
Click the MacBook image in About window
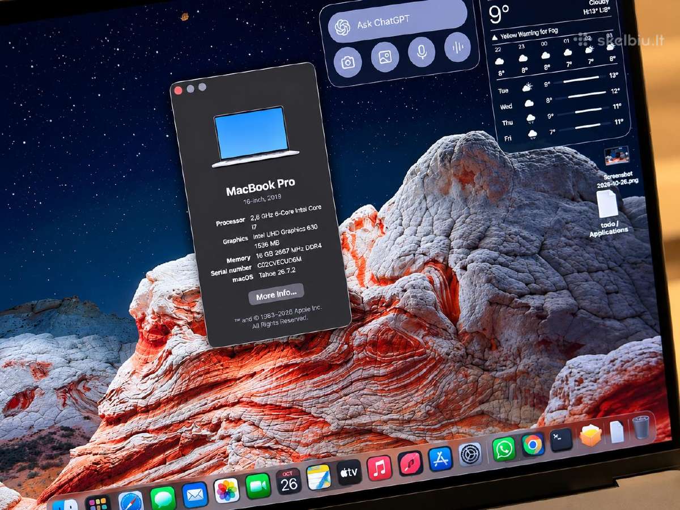pos(256,136)
